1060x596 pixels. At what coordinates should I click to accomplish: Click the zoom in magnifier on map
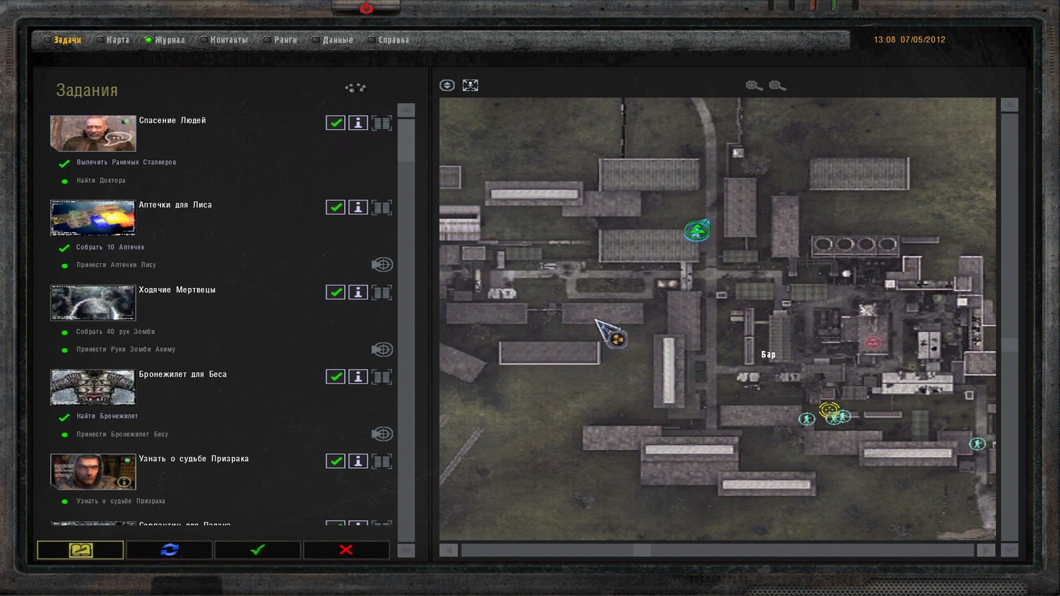tap(753, 85)
